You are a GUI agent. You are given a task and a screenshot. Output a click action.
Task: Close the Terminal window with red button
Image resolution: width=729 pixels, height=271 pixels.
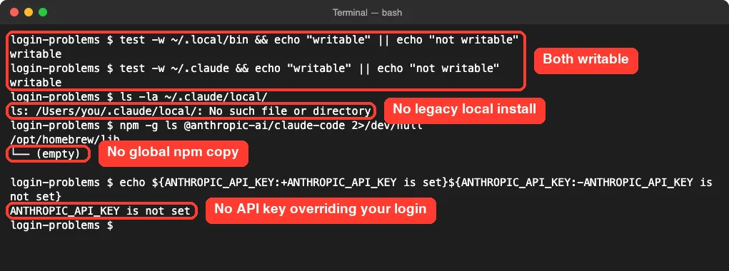14,12
